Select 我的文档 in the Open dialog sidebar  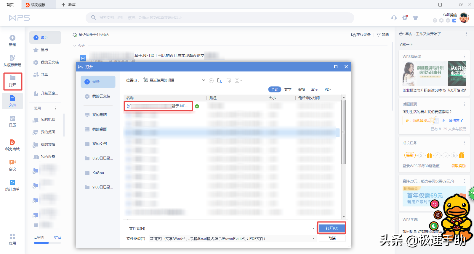(98, 144)
